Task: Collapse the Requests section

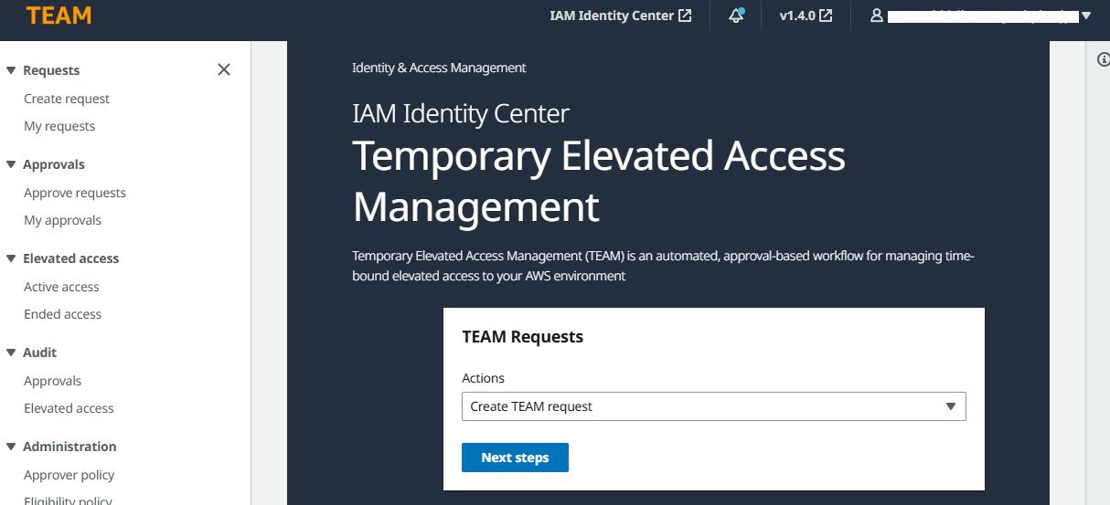Action: 11,70
